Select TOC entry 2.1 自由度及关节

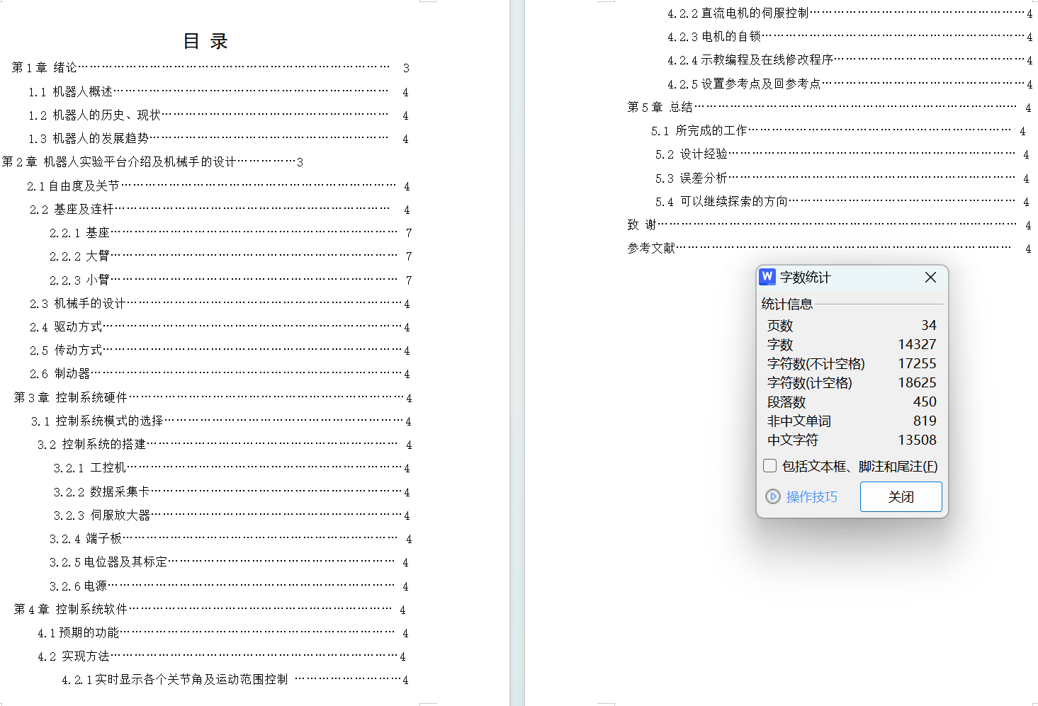218,186
